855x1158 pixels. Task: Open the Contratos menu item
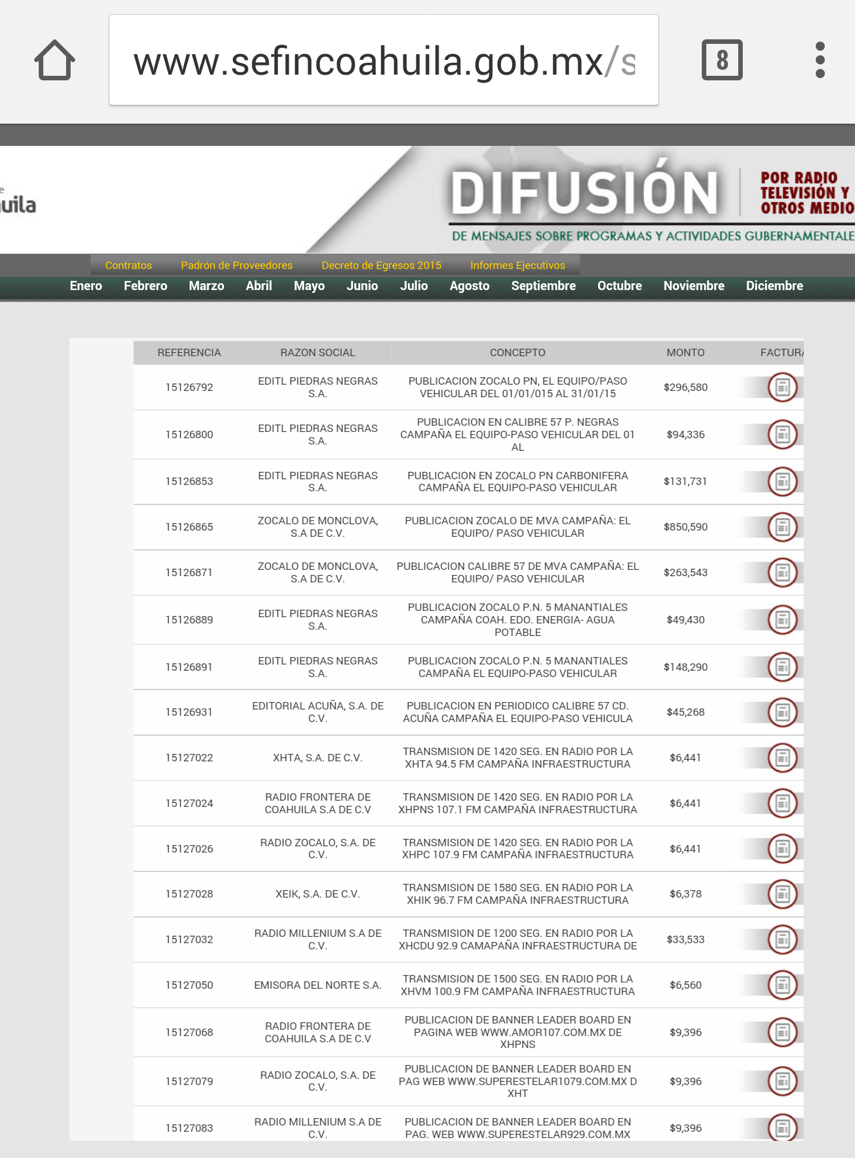(x=128, y=266)
